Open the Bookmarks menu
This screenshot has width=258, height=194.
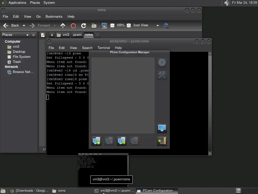click(54, 16)
